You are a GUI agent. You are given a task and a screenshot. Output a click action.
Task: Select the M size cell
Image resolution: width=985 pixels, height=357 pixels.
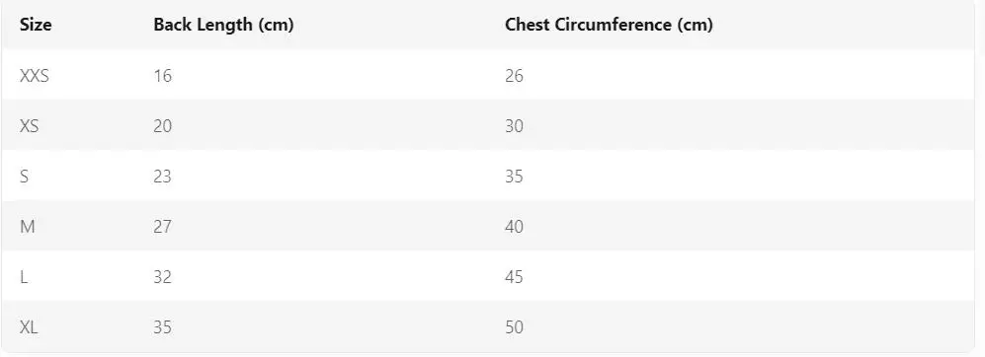click(x=27, y=227)
